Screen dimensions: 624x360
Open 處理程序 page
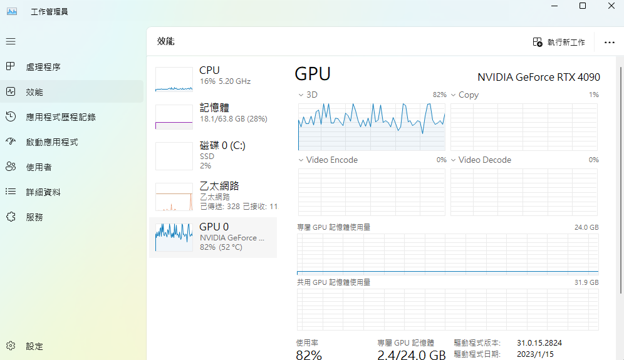(x=71, y=67)
